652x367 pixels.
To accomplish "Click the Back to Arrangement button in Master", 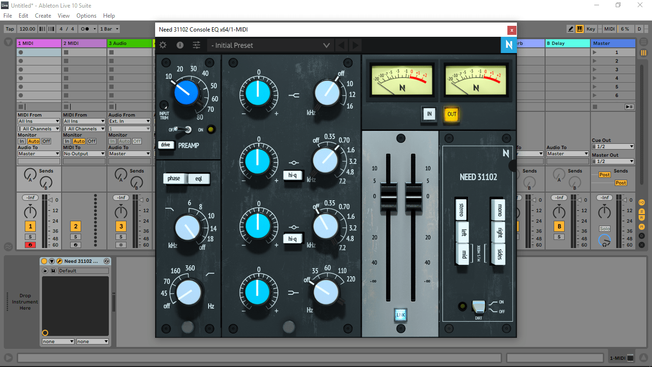I will click(x=629, y=107).
